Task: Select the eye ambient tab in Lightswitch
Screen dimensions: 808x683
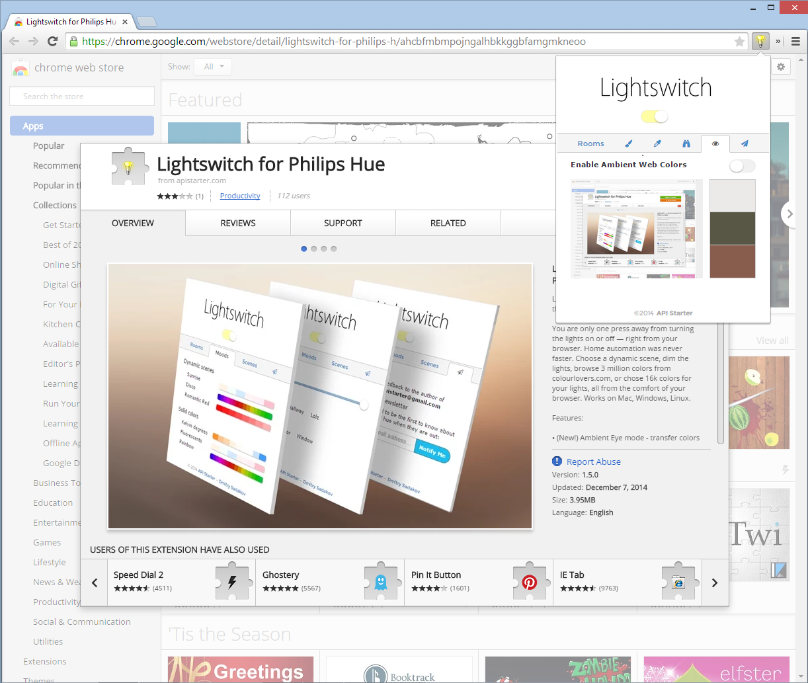Action: [x=715, y=143]
